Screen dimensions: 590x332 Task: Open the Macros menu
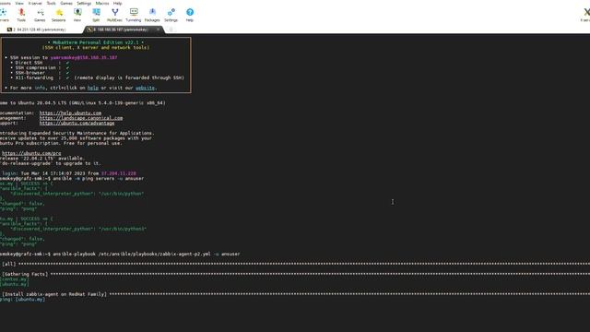coord(102,3)
